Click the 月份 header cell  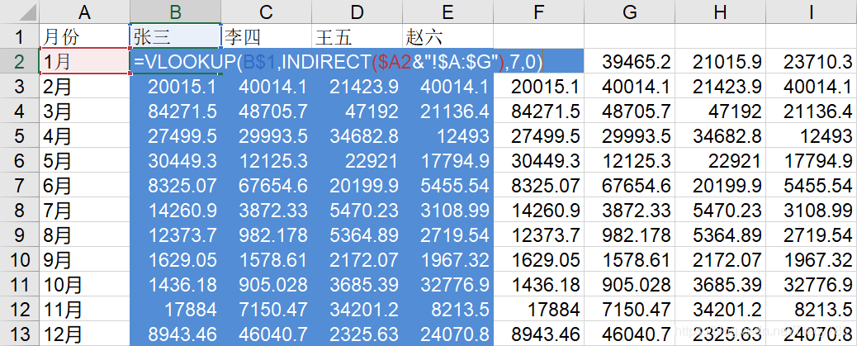tap(84, 36)
